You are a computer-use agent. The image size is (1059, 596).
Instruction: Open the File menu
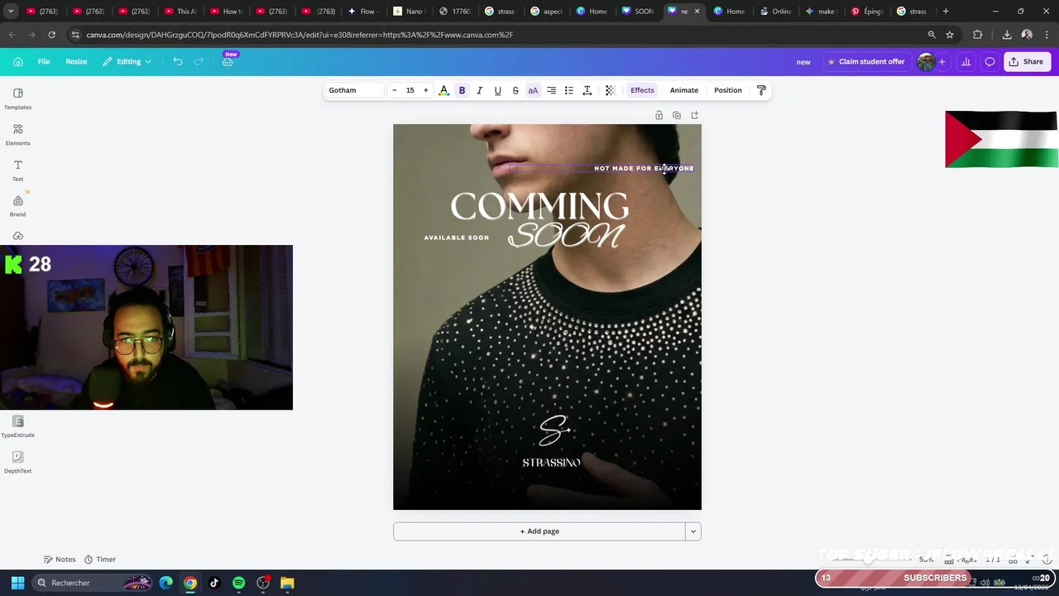point(44,61)
